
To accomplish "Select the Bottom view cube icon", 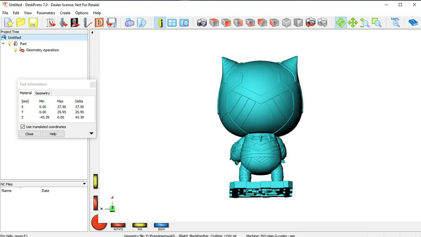I will coord(250,23).
